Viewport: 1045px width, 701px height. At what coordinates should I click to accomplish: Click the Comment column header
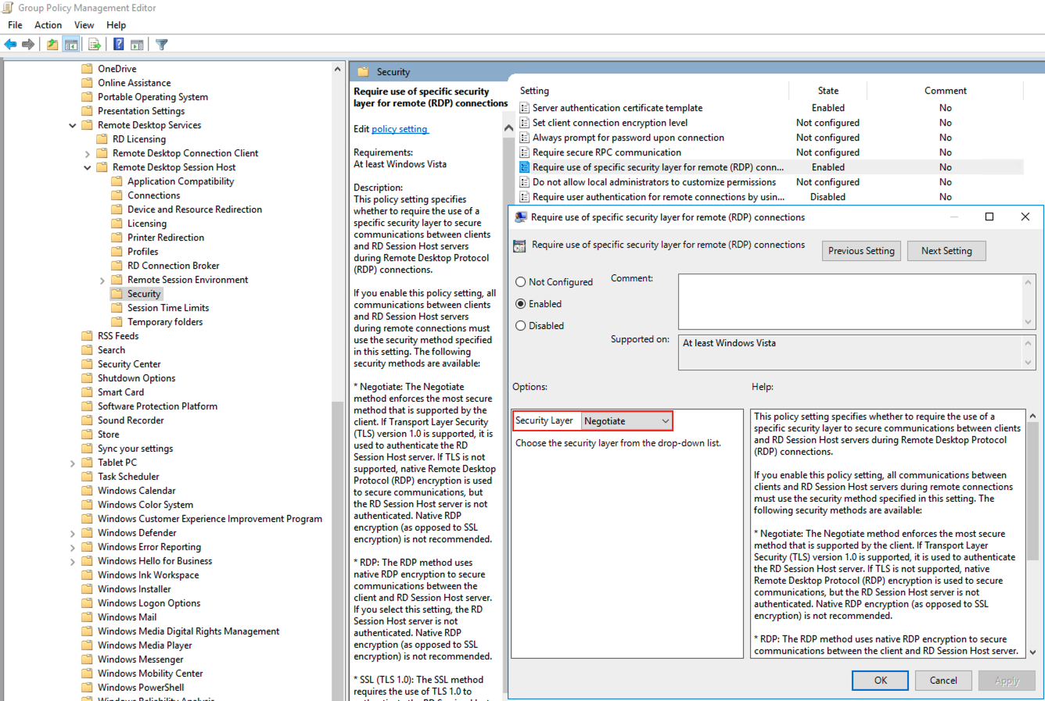[x=945, y=91]
